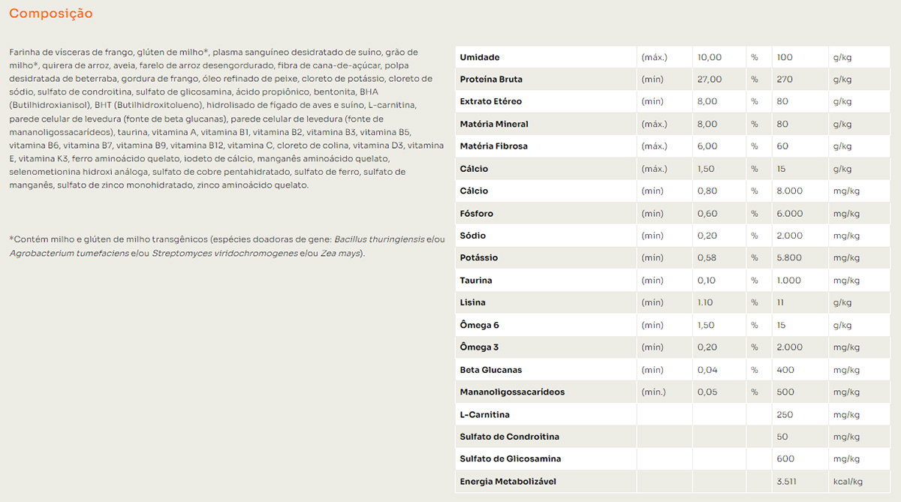This screenshot has height=502, width=901.
Task: Select the Ômega 3 row label
Action: [479, 347]
